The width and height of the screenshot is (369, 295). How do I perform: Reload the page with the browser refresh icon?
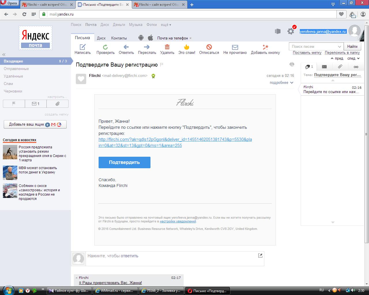24,14
